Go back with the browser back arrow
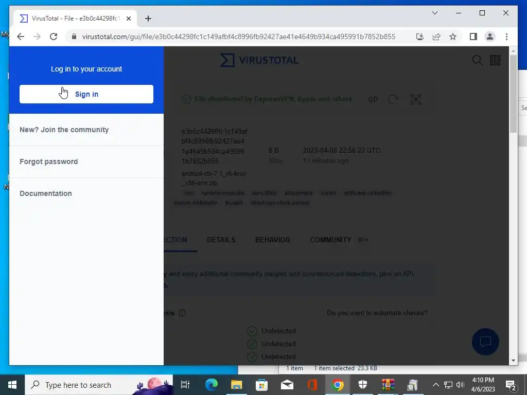 point(21,37)
